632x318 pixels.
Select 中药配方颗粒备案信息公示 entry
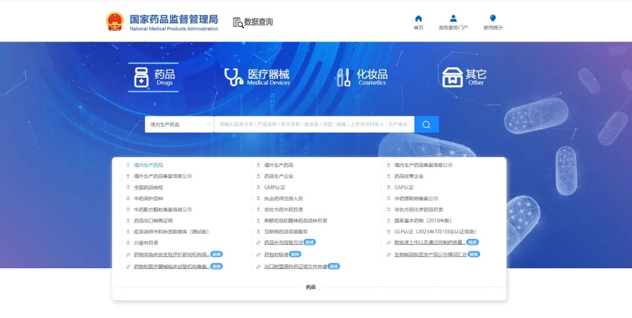click(163, 210)
